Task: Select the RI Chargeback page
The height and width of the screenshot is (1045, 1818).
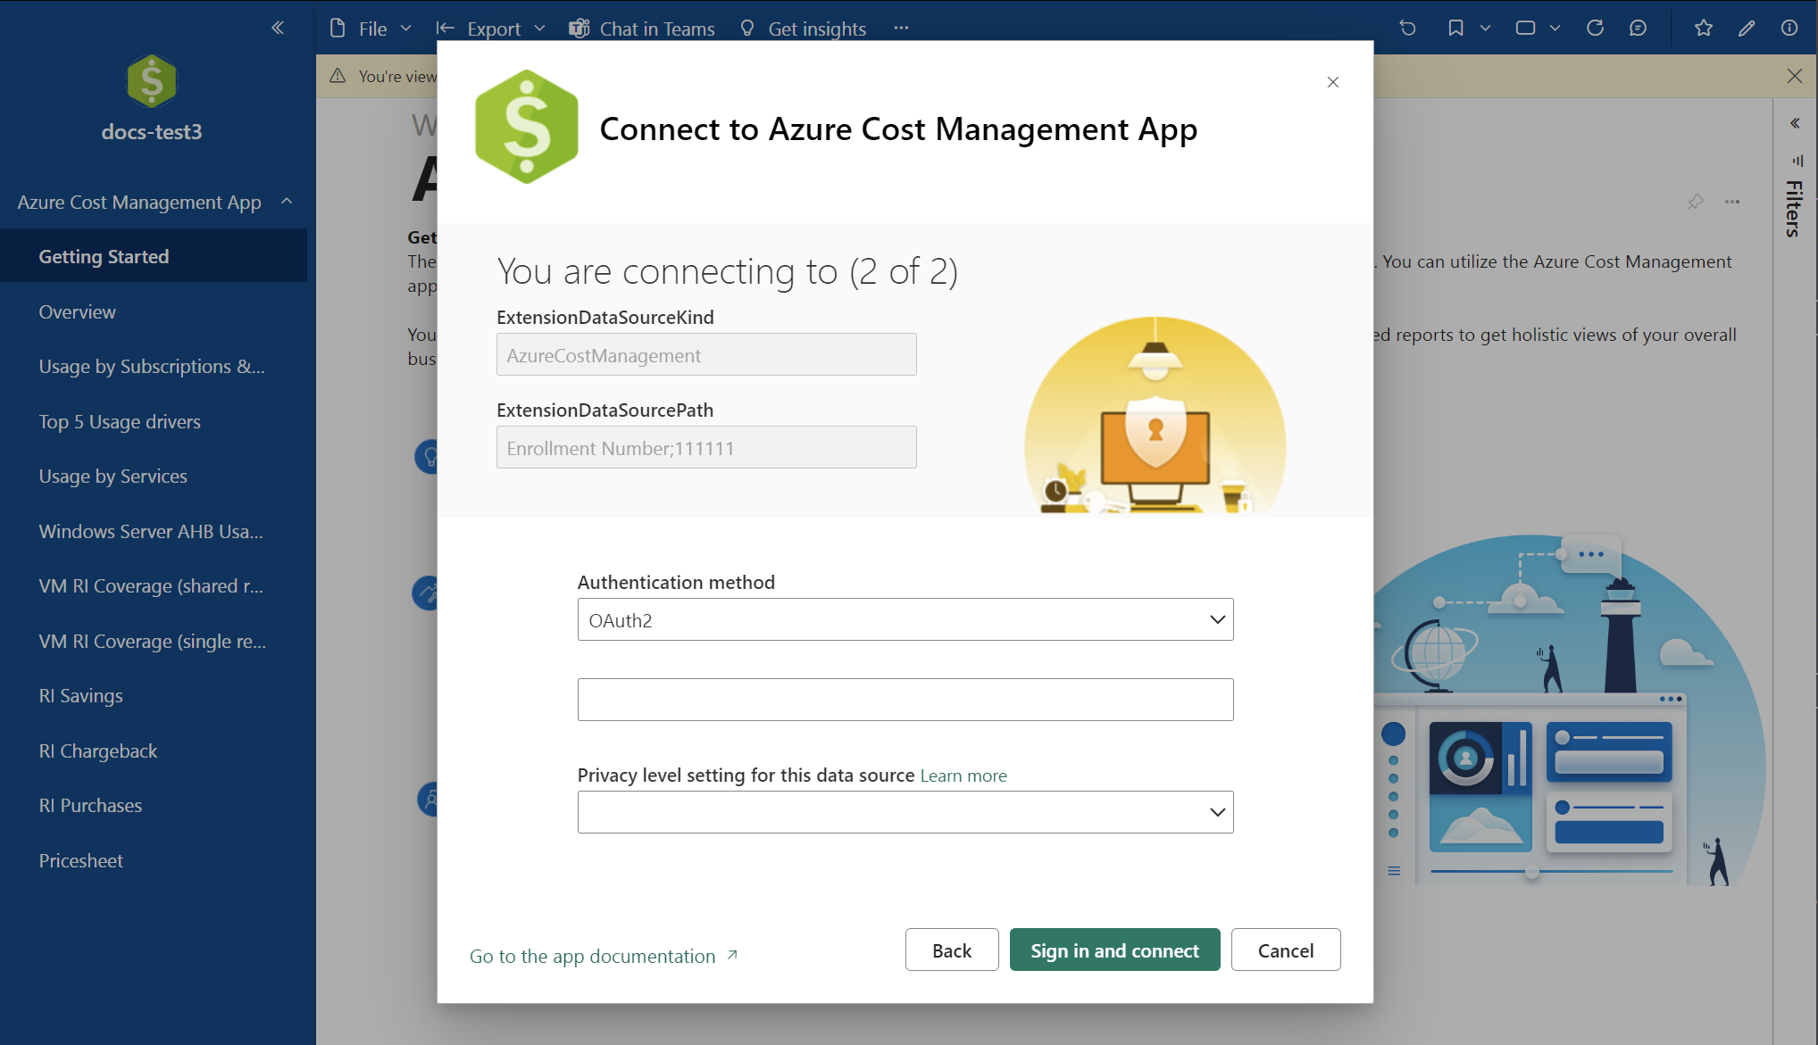Action: [x=98, y=751]
